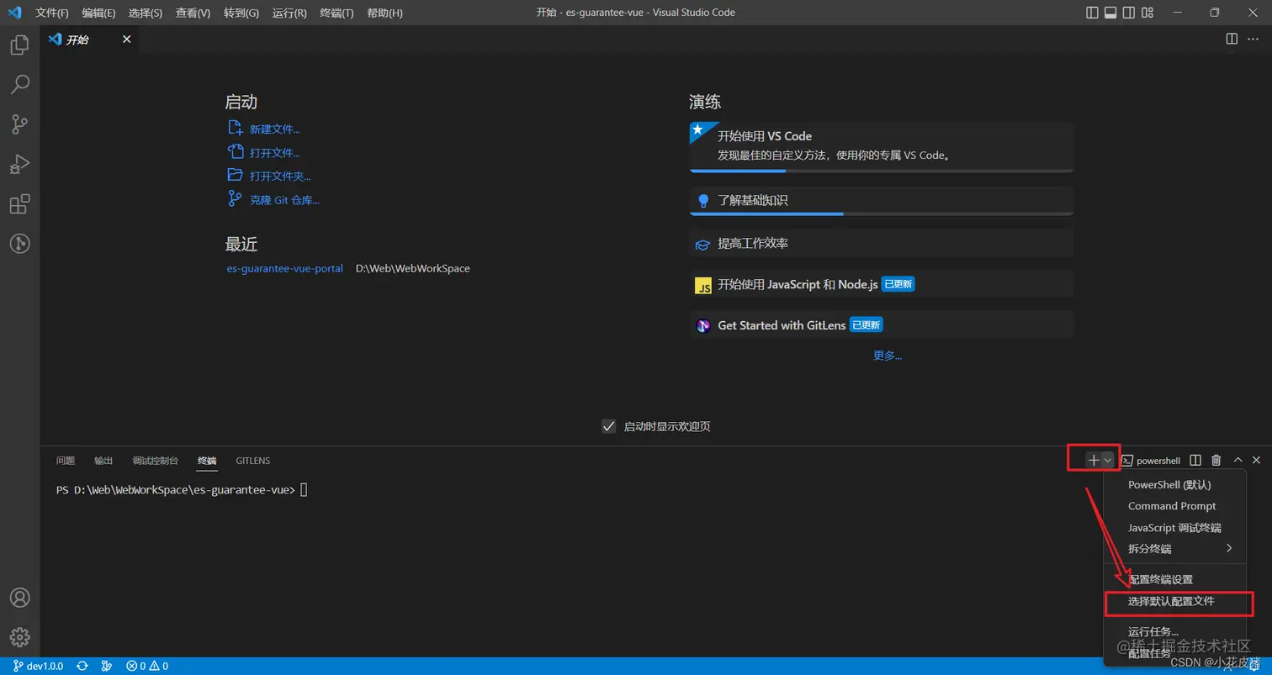Open customize layout icon in title bar
The height and width of the screenshot is (675, 1272).
click(1148, 13)
